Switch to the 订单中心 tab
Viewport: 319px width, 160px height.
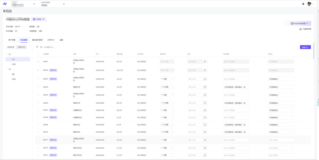coord(51,40)
